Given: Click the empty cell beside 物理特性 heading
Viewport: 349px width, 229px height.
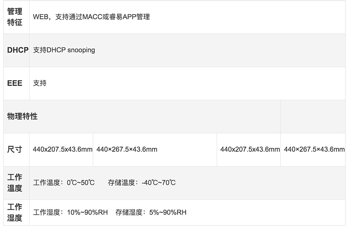Looking at the screenshot, I should point(313,117).
